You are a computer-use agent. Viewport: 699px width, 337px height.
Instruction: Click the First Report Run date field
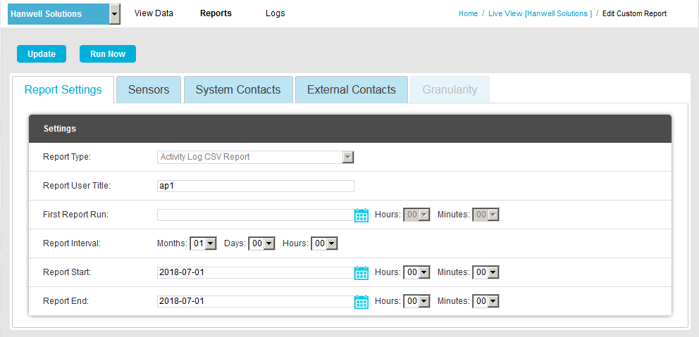(x=256, y=215)
